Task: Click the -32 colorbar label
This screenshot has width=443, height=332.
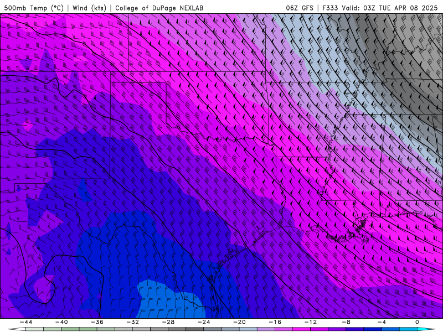Action: pos(133,322)
